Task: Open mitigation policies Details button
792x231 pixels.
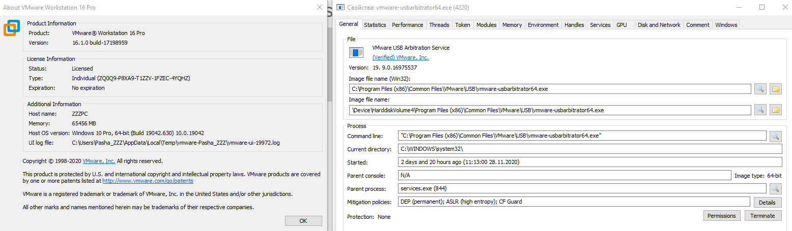Action: tap(768, 202)
